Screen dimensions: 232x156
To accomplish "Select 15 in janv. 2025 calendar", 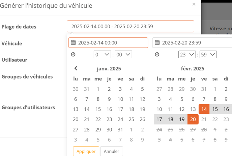I will (x=98, y=109).
